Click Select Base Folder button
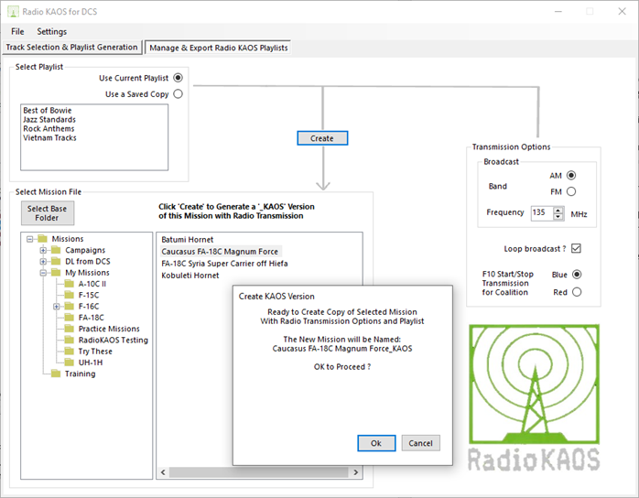 48,213
